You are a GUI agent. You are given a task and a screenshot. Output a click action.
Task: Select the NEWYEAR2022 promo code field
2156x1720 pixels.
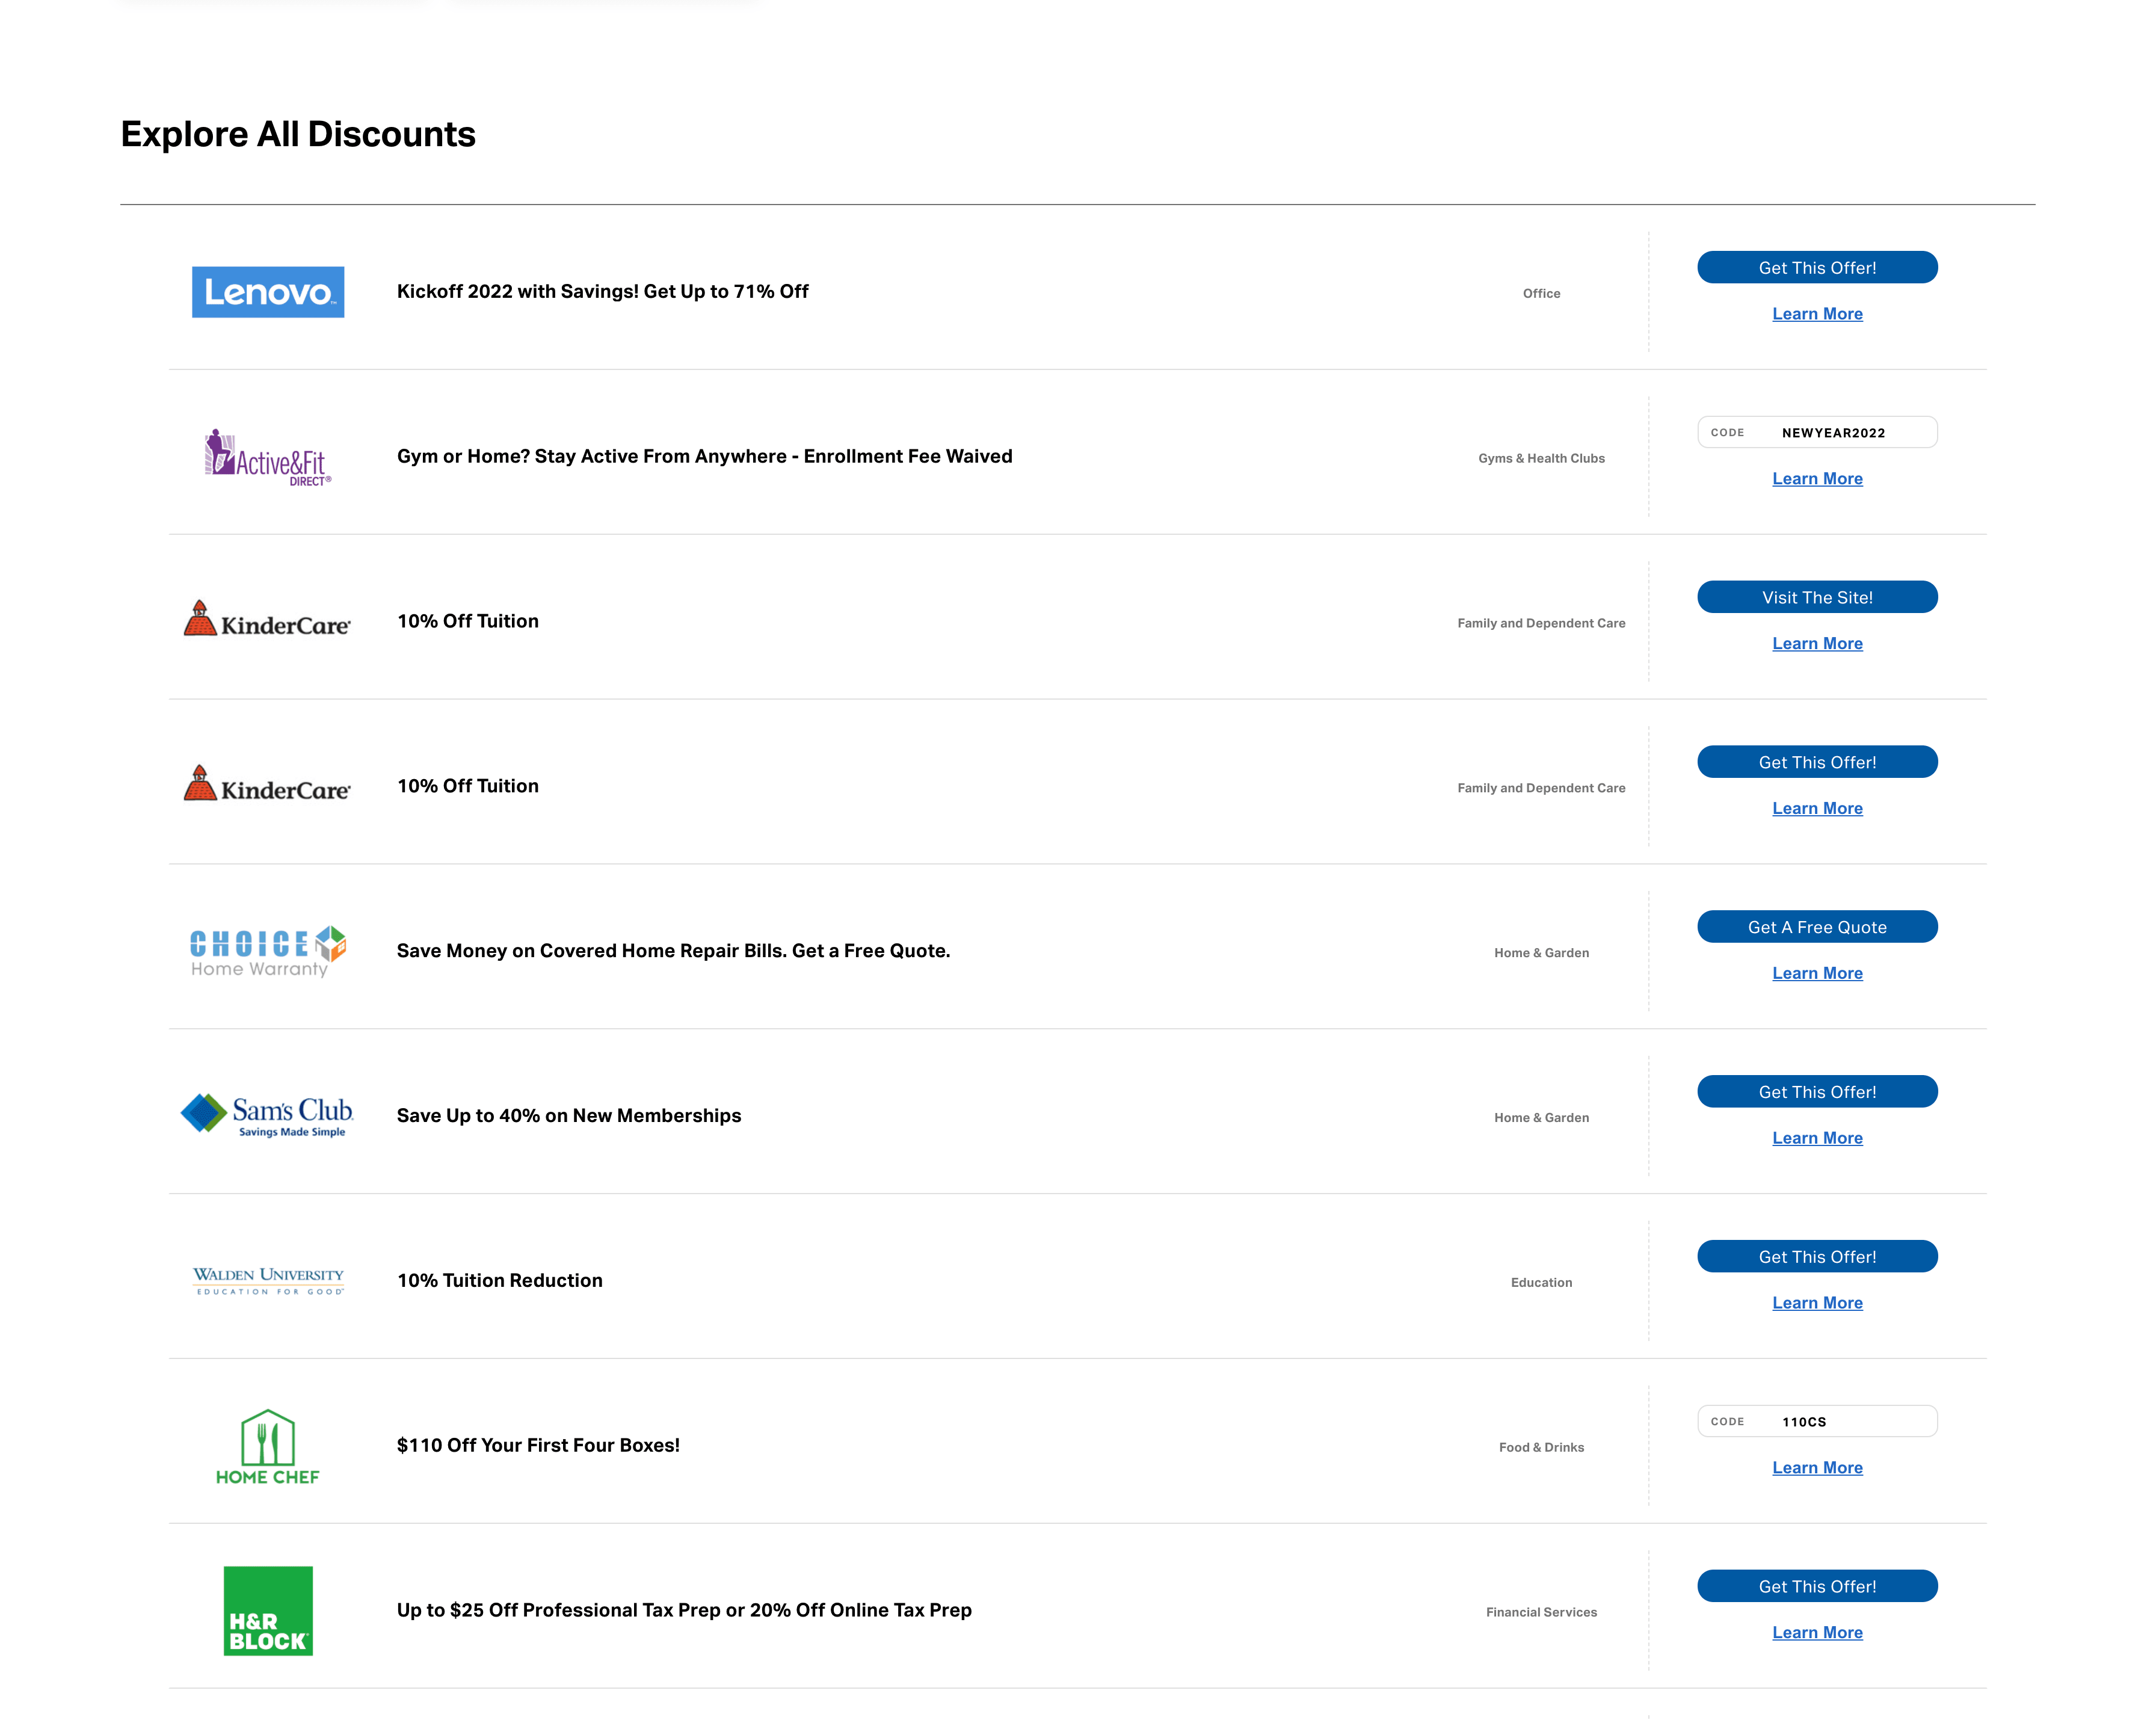(x=1817, y=432)
